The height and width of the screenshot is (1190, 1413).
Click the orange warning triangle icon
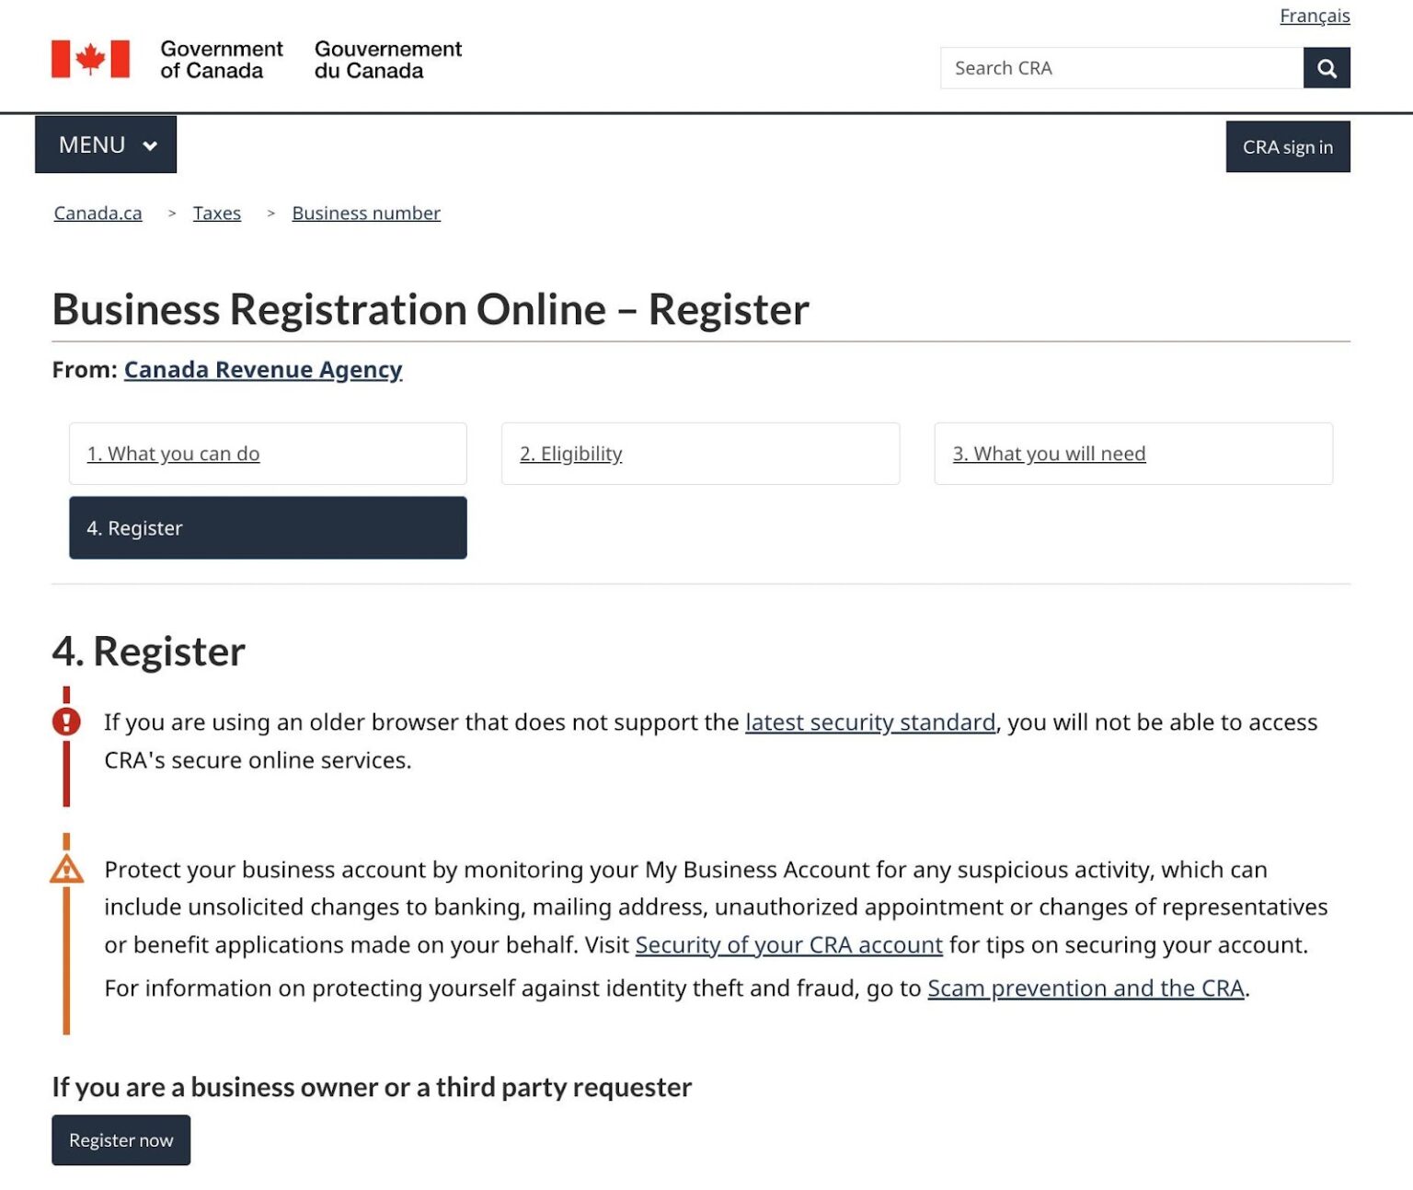pyautogui.click(x=64, y=869)
